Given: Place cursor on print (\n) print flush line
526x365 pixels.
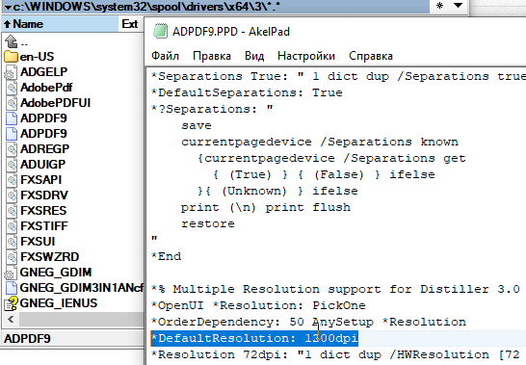Looking at the screenshot, I should point(266,207).
